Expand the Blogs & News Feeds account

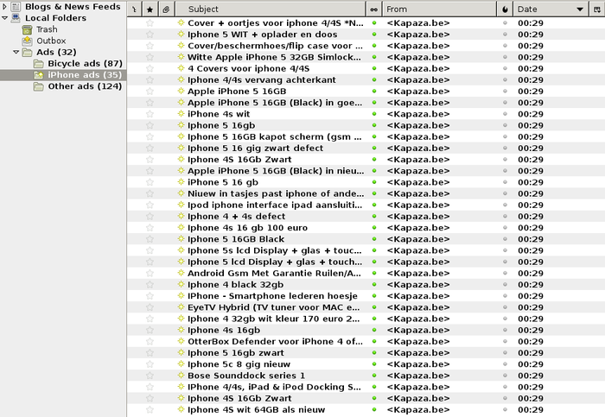[4, 7]
